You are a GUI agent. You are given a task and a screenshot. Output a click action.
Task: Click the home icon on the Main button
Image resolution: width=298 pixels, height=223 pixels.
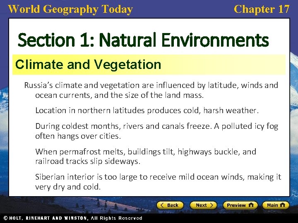[282, 205]
